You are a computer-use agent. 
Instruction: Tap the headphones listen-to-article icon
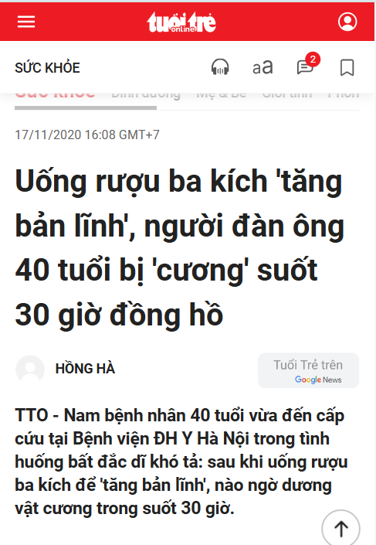220,67
